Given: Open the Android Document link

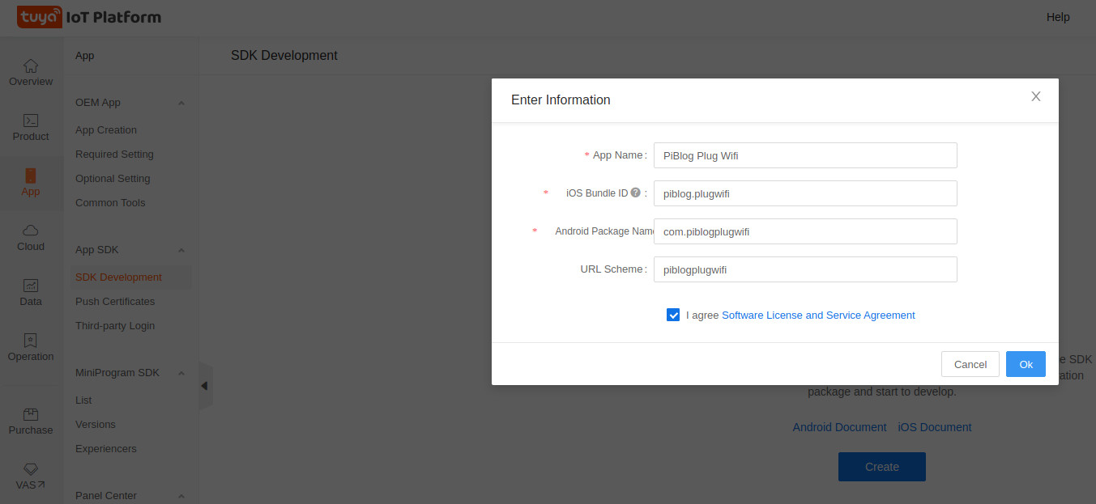Looking at the screenshot, I should coord(839,427).
